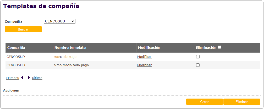Open the Compañía dropdown showing CENCOSUD

[x=59, y=21]
